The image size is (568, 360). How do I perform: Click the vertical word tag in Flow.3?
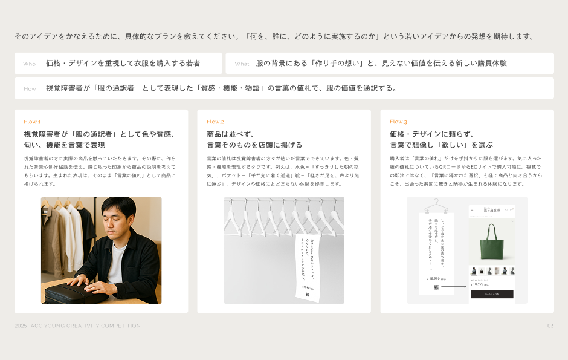coord(436,254)
